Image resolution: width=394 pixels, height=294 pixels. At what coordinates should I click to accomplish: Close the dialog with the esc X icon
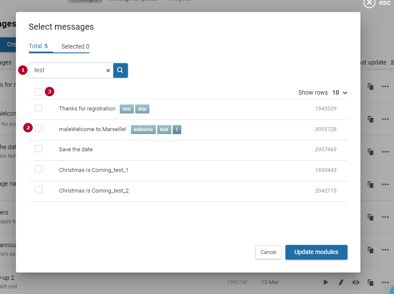[369, 3]
